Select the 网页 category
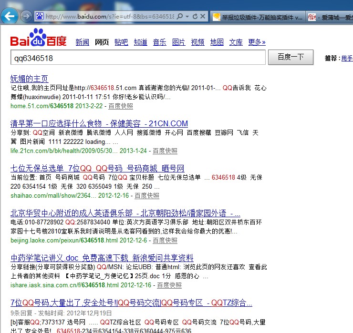Screen dimensions: 353x333 [102, 42]
